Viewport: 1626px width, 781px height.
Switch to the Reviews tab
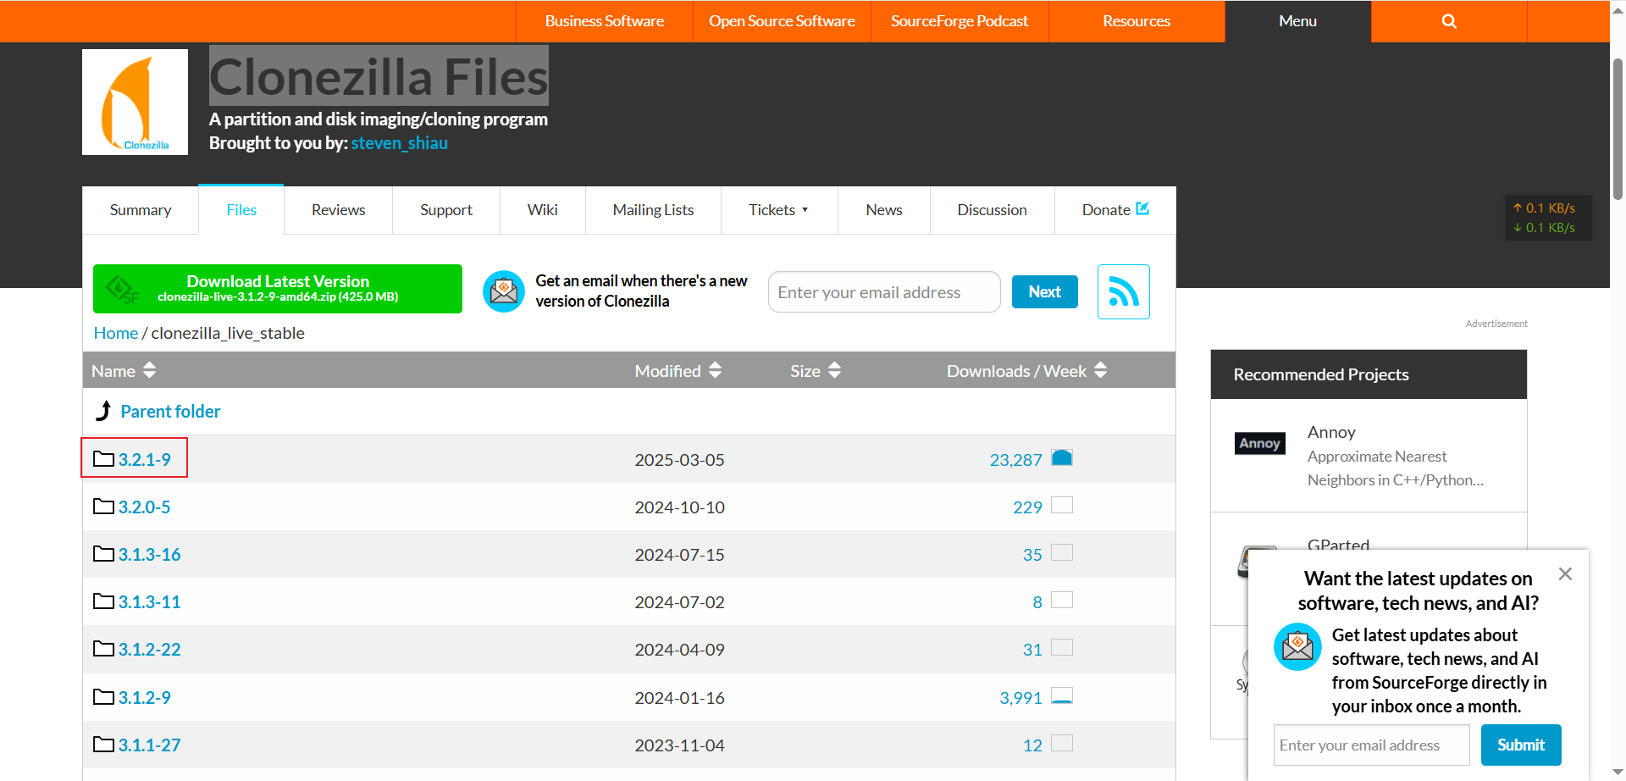click(338, 210)
